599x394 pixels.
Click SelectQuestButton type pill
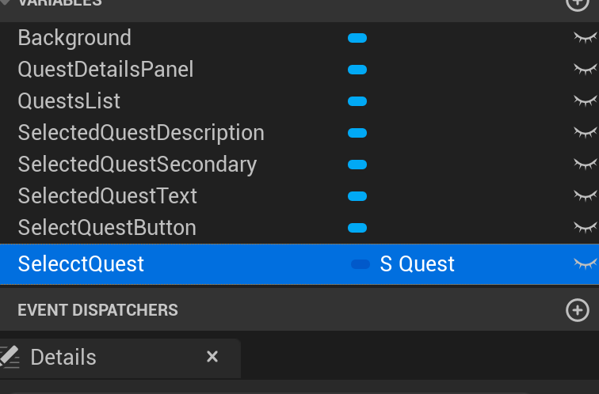357,228
